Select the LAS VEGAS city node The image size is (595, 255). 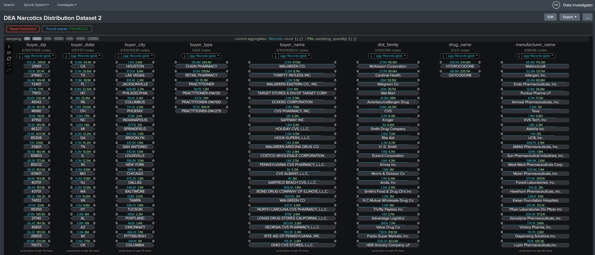135,75
